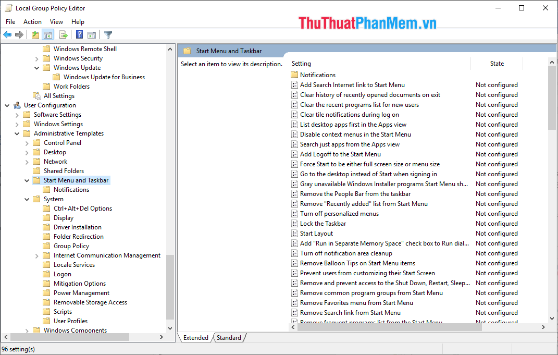Select the Start Layout setting entry

[315, 233]
